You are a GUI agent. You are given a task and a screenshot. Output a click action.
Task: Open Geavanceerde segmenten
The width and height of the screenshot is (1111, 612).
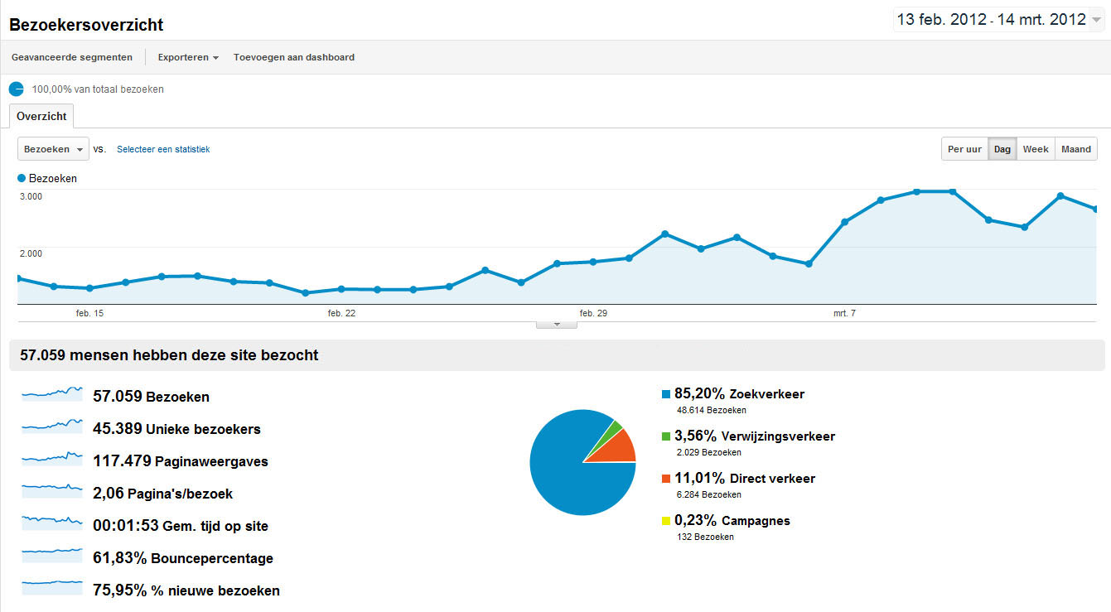coord(71,57)
